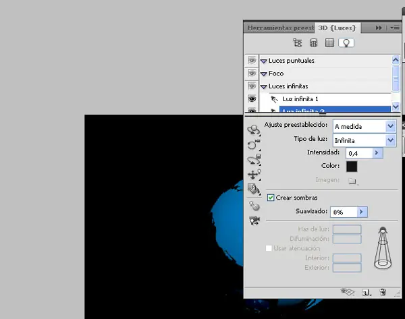Click the Suavizado percentage field
The image size is (405, 319).
pyautogui.click(x=344, y=212)
